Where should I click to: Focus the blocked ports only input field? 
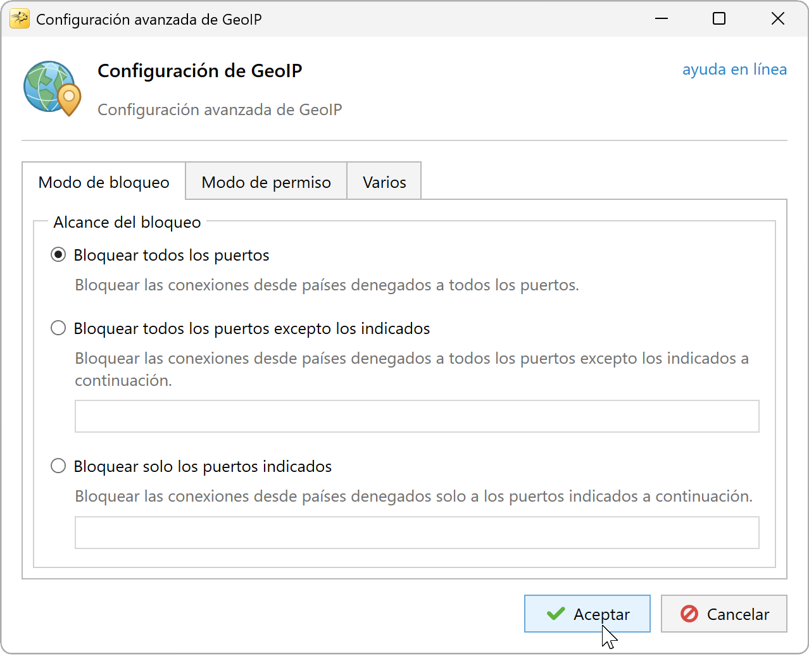pyautogui.click(x=417, y=533)
